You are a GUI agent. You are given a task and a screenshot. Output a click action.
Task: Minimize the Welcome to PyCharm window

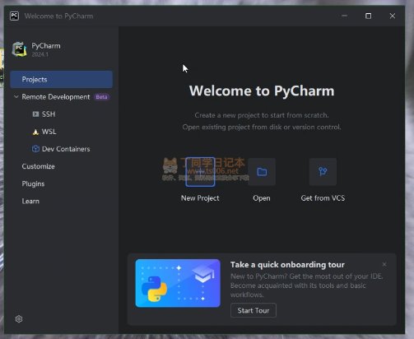click(344, 16)
